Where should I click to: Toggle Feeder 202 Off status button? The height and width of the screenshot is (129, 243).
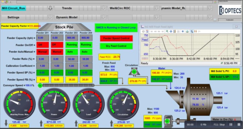[57, 45]
